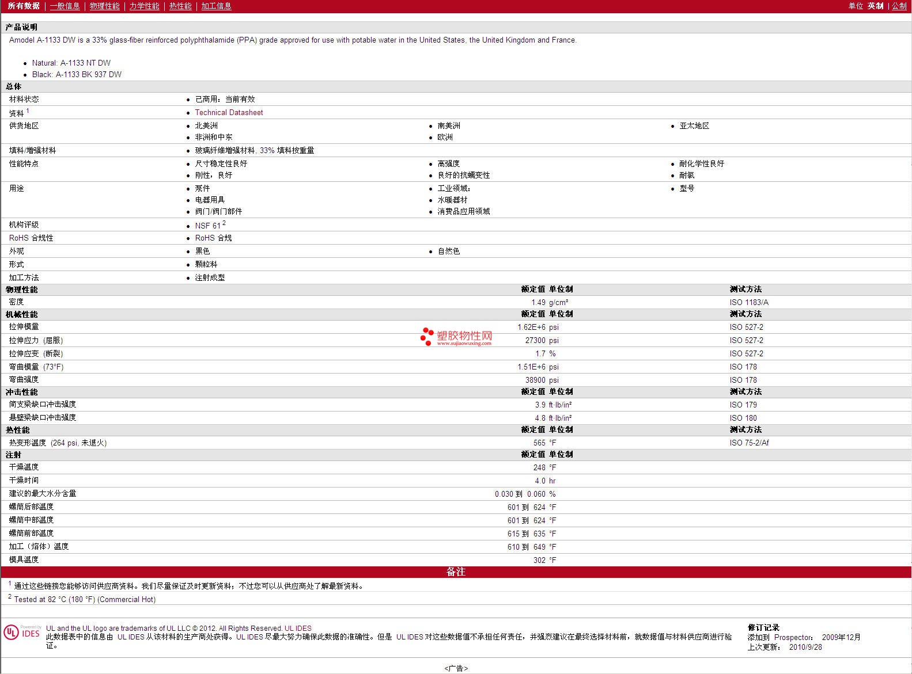912x674 pixels.
Task: Jump to the 加工信息 tab
Action: click(x=216, y=6)
